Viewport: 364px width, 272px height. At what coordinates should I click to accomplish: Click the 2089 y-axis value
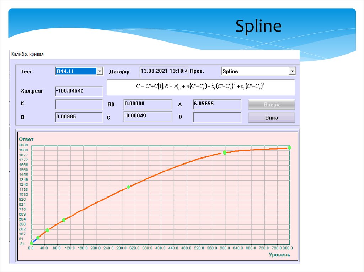point(23,145)
